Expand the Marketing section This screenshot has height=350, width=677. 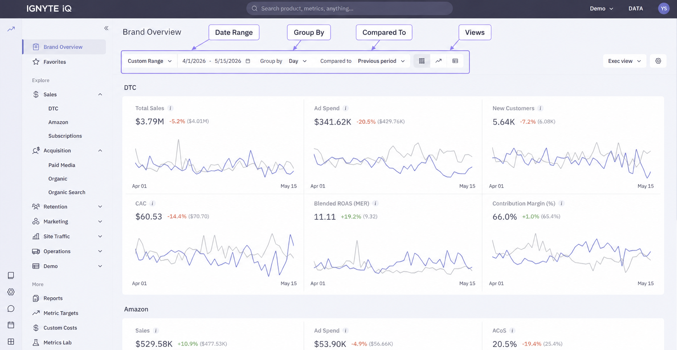(68, 222)
